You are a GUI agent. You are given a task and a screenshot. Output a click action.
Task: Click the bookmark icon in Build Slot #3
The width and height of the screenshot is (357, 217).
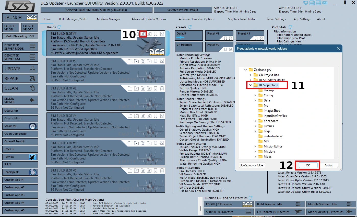tap(156, 88)
